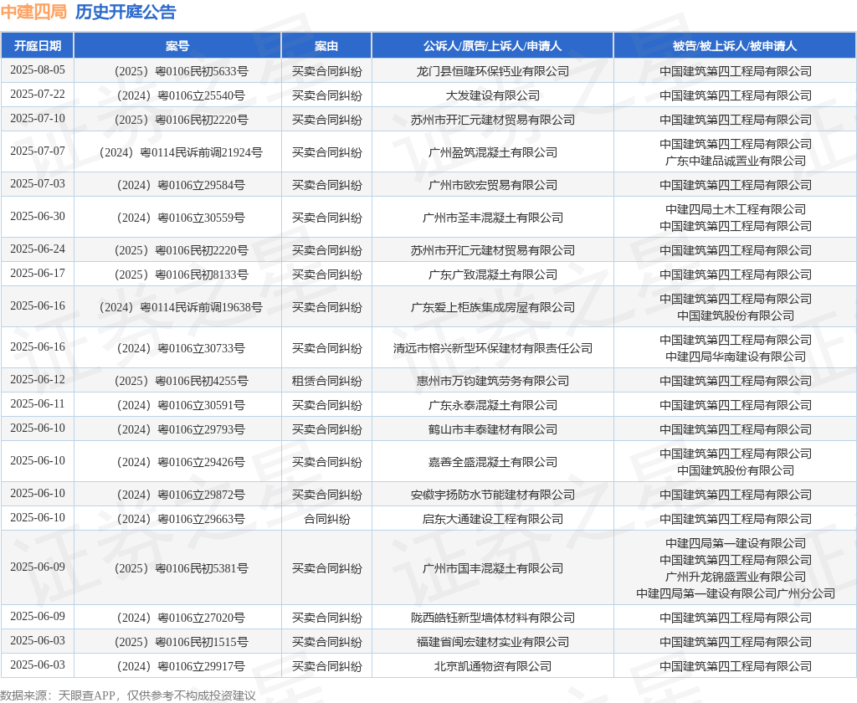Click the 公诉人/原告/上诉人/申请人 column header
This screenshot has width=857, height=703.
pyautogui.click(x=492, y=46)
